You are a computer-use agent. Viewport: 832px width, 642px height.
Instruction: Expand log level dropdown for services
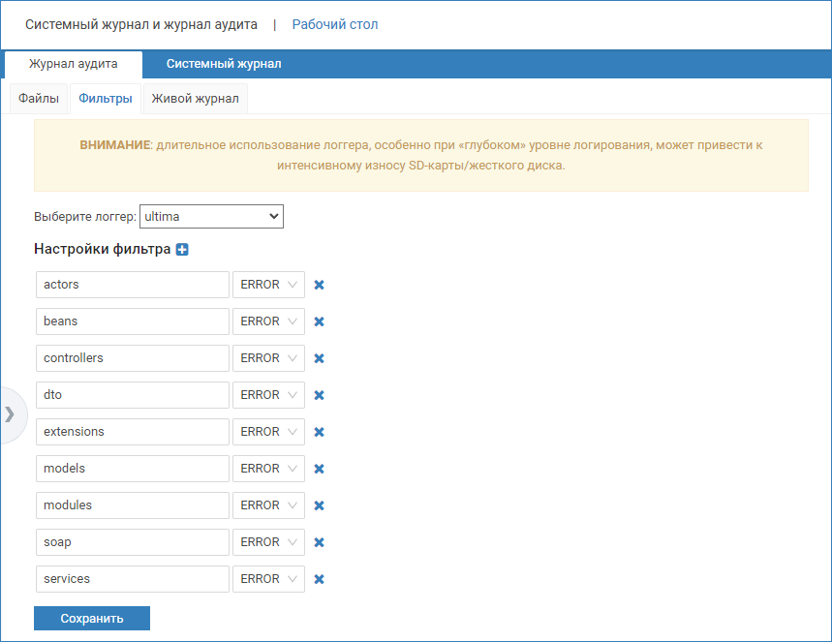pos(268,579)
